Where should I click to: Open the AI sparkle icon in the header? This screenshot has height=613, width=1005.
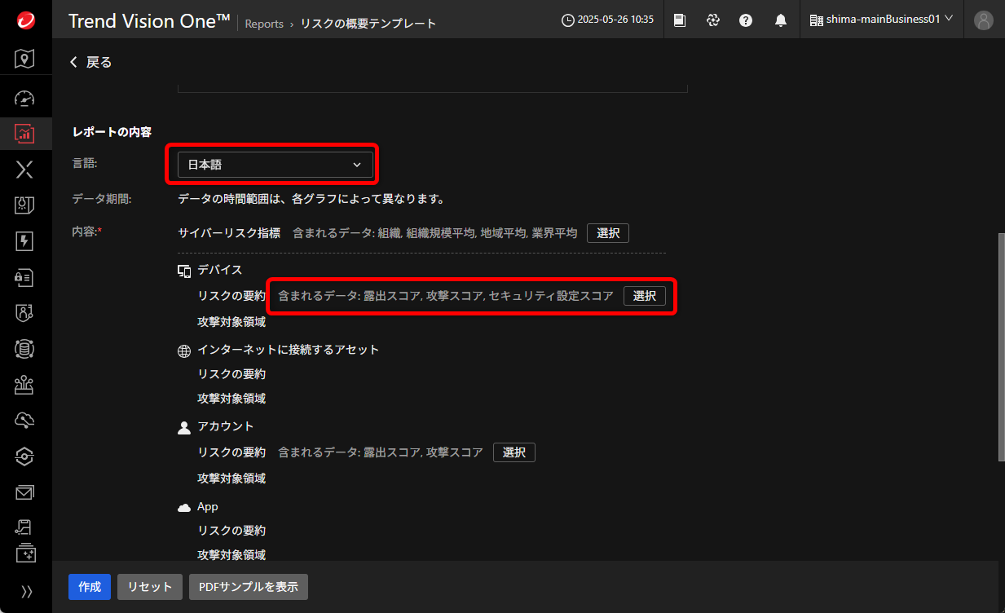coord(713,20)
